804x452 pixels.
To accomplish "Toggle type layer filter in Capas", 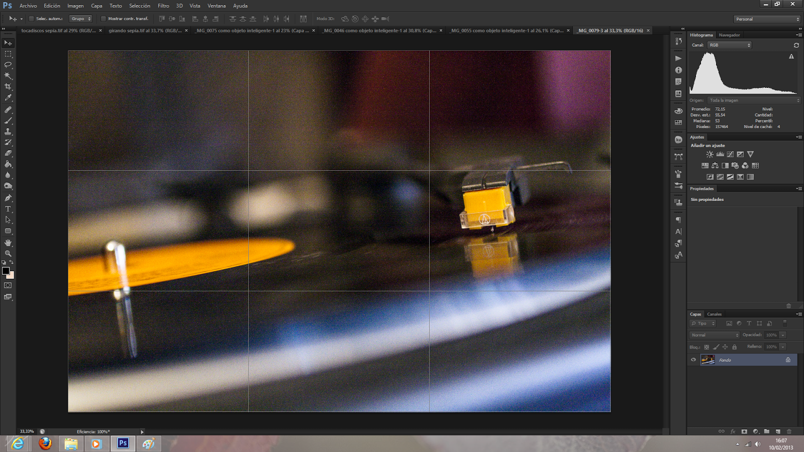I will click(749, 323).
